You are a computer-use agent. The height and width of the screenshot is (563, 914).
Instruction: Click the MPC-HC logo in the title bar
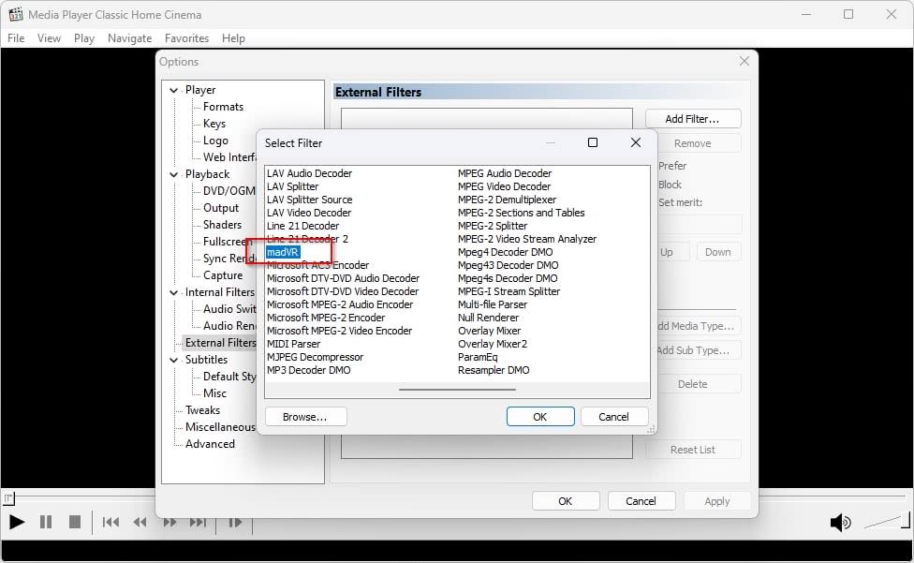(x=14, y=14)
